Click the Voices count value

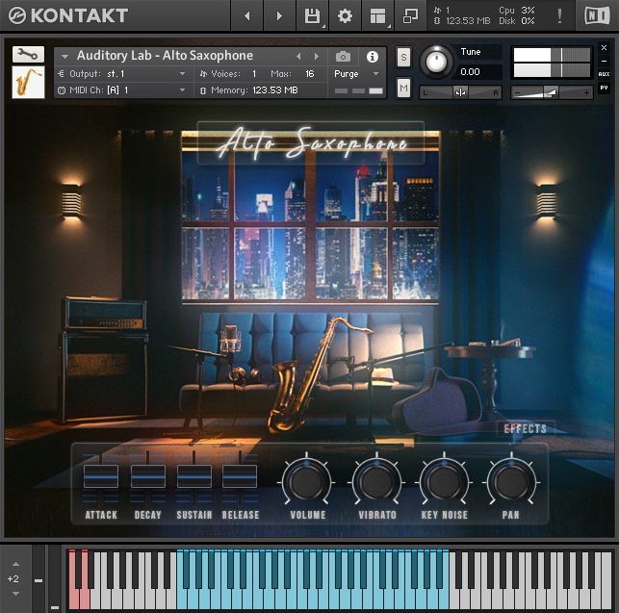coord(254,74)
